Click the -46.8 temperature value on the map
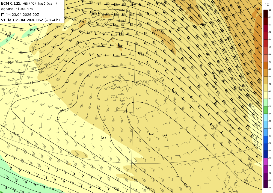Viewport: 273px width, 193px height. pyautogui.click(x=194, y=102)
